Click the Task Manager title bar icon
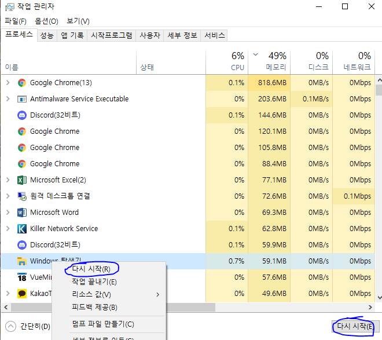 [10, 7]
